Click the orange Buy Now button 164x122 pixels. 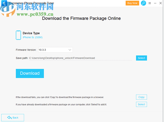point(132,3)
